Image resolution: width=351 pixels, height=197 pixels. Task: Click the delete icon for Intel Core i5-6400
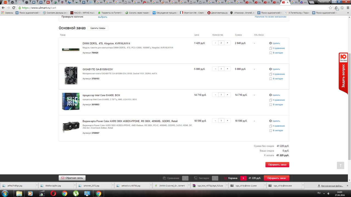coord(270,95)
